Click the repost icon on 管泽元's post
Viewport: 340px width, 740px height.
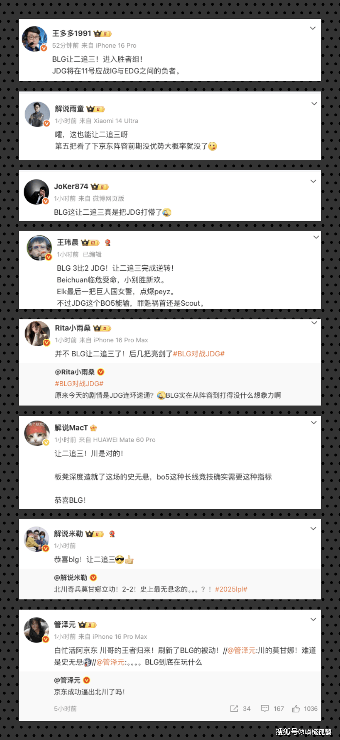click(x=234, y=709)
